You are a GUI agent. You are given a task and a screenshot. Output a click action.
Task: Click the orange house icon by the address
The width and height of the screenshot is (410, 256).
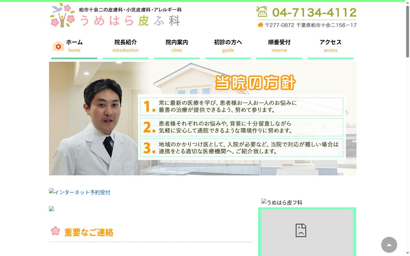[260, 25]
